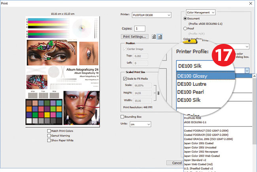This screenshot has width=257, height=172.
Task: Uncheck Scale to Fit Media
Action: 125,79
